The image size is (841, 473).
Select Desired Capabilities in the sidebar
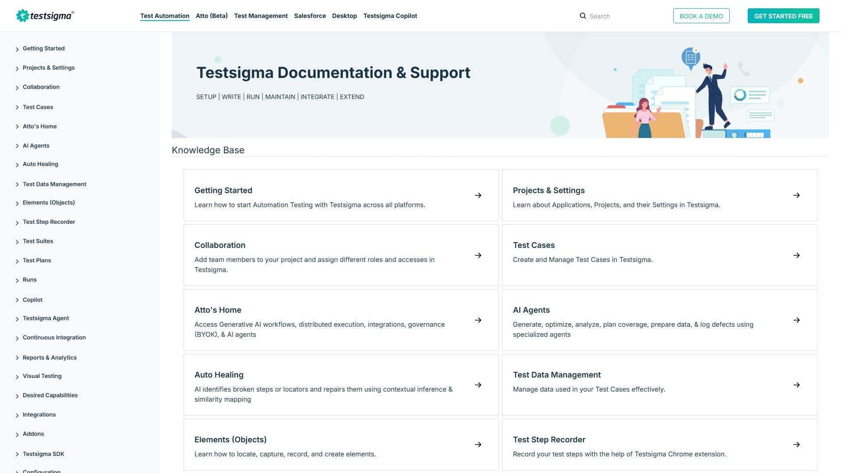pyautogui.click(x=50, y=395)
